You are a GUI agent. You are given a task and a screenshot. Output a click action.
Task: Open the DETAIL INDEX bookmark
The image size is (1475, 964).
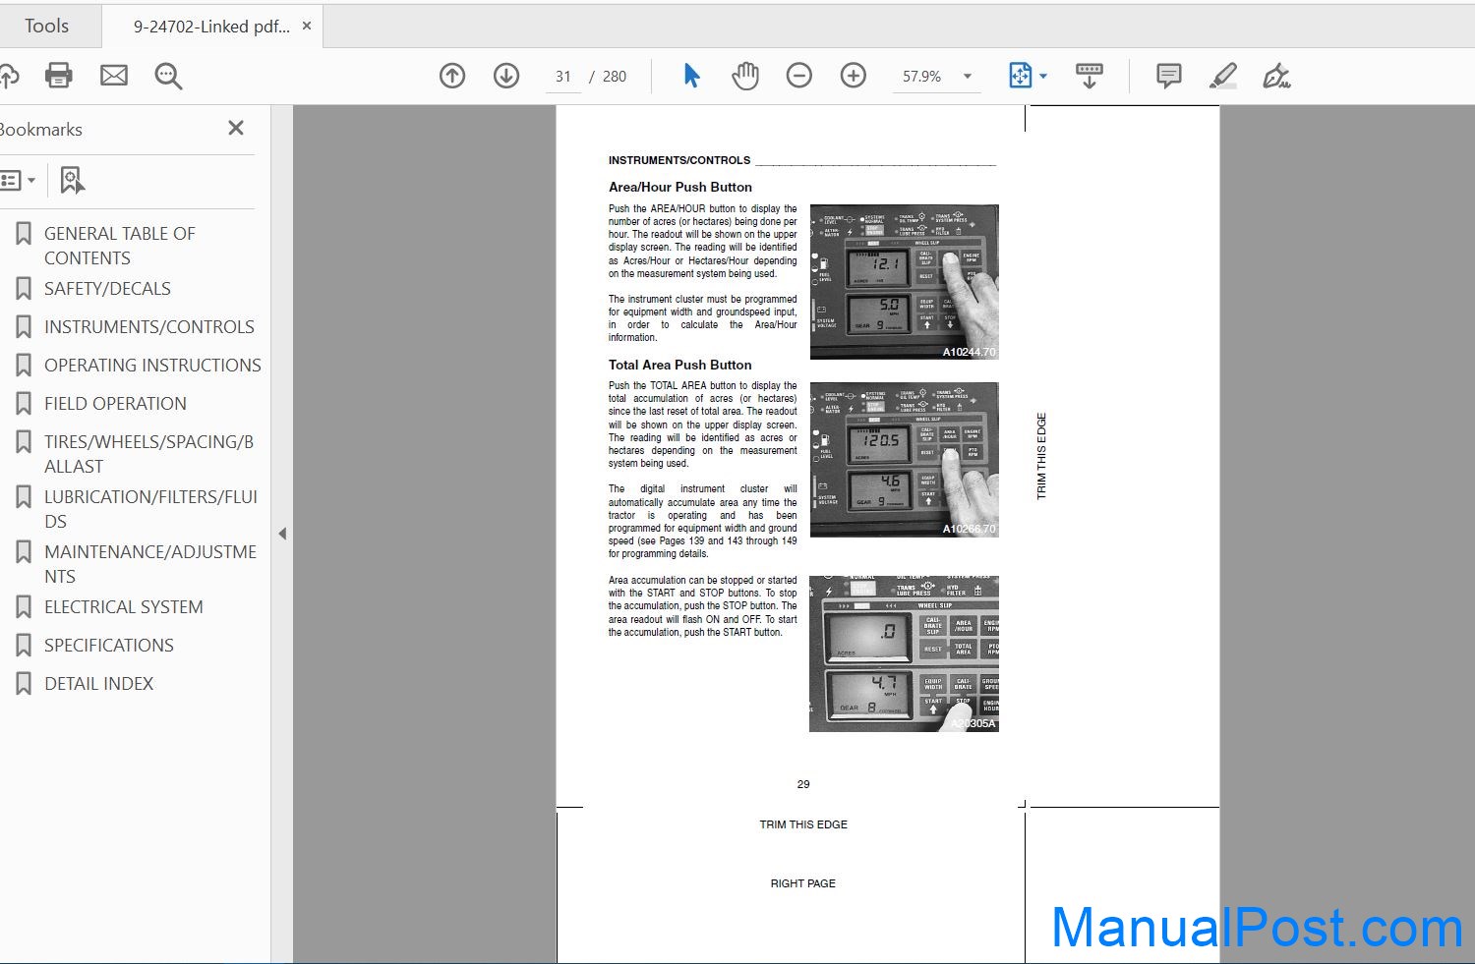98,683
